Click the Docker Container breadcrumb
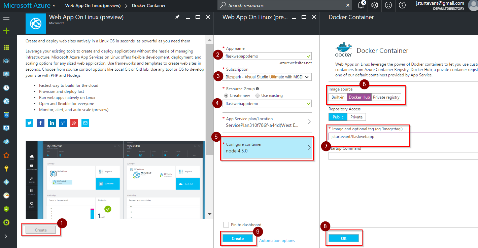The height and width of the screenshot is (248, 478). tap(149, 6)
